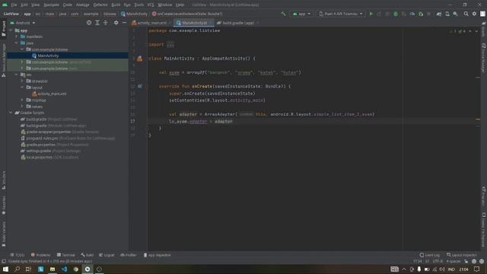Click Expand All in Project panel
487x274 pixels.
click(97, 23)
